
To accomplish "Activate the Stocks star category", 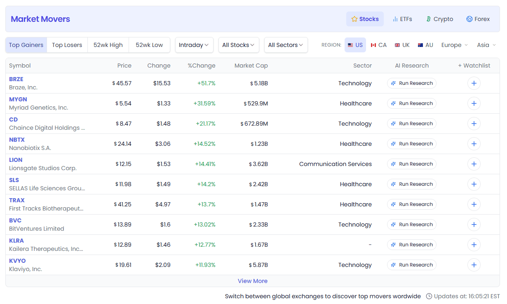I will (365, 19).
